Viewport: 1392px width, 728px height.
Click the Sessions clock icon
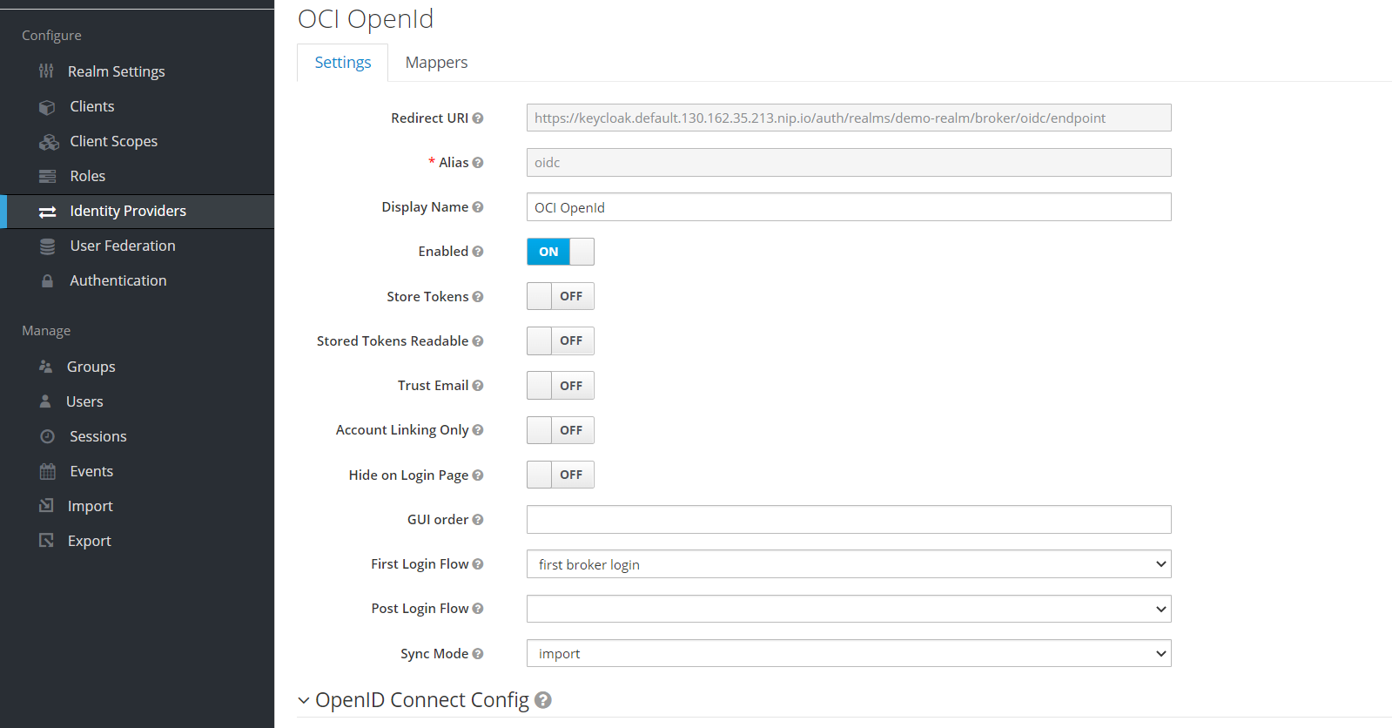coord(47,436)
